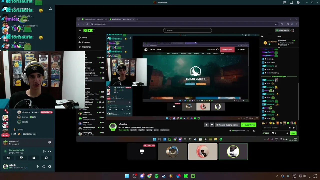Deafen audio with the headphones icon
320x180 pixels.
43,166
